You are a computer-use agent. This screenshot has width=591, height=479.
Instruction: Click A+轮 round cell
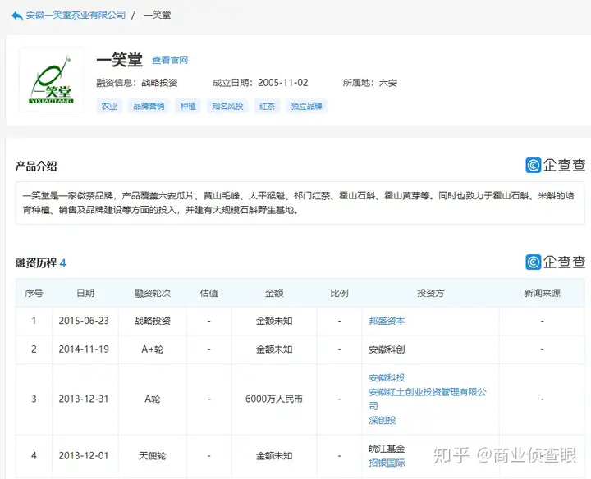(x=153, y=349)
